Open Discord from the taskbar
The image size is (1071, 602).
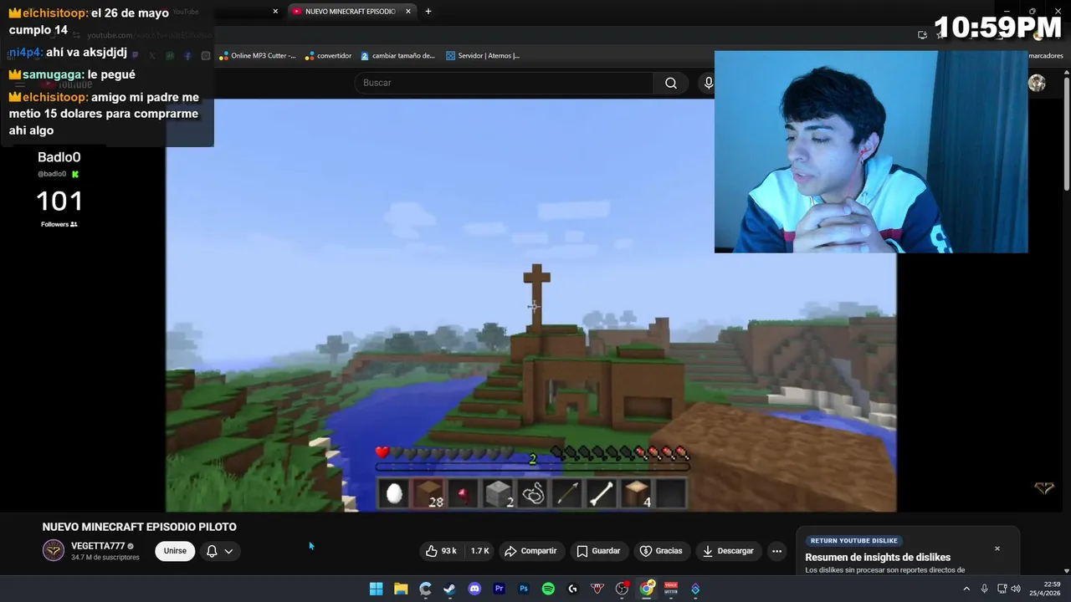[x=474, y=589]
